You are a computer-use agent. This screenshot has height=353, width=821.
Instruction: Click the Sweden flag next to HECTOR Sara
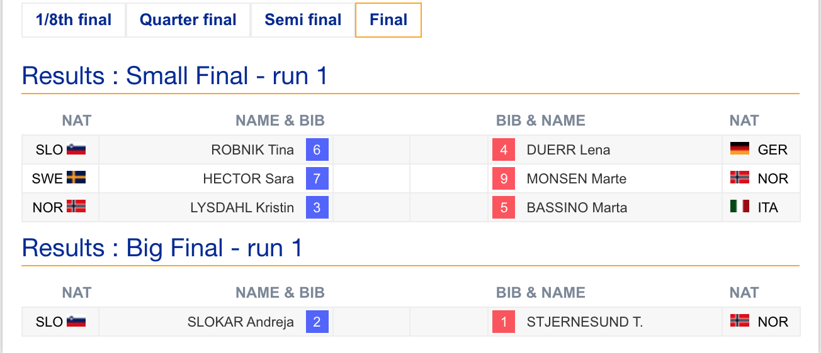(76, 178)
